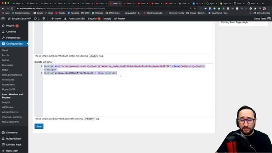
Task: Click the browser forward arrow
Action: (x=8, y=8)
